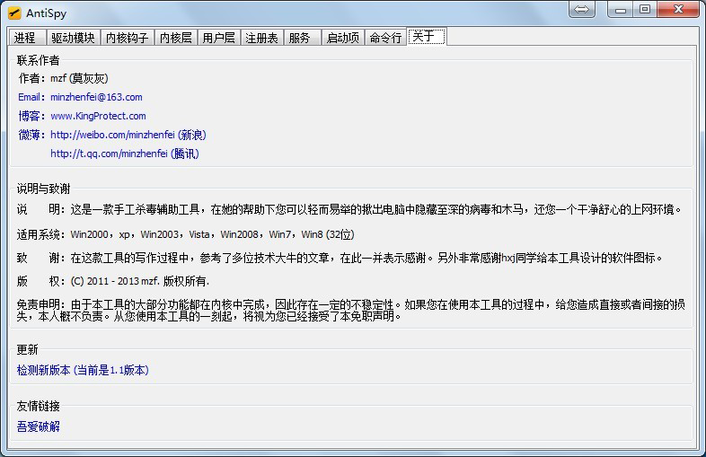This screenshot has width=706, height=457.
Task: Switch to the 进程 tab
Action: pyautogui.click(x=25, y=38)
